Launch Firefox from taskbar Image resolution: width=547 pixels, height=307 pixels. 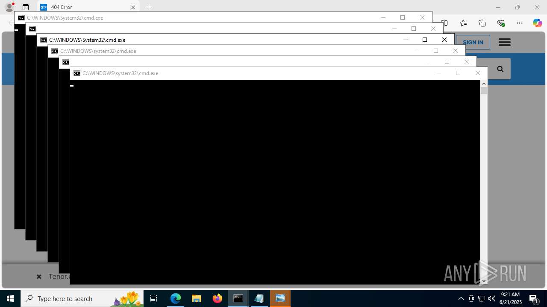pyautogui.click(x=218, y=298)
